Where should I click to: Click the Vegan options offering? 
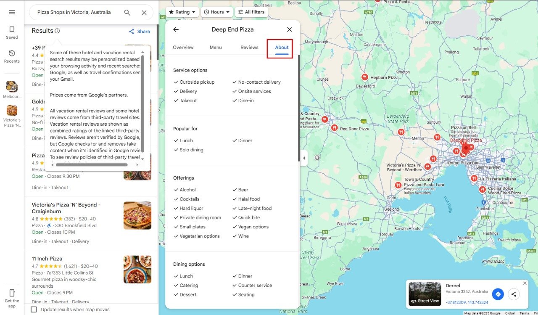(250, 227)
